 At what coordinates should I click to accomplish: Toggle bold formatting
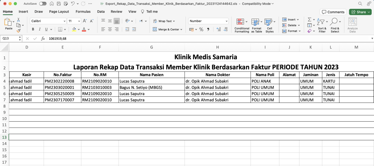tap(33, 29)
